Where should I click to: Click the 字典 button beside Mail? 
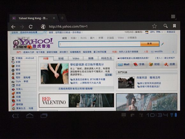tap(139, 65)
